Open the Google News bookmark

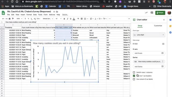131,6
